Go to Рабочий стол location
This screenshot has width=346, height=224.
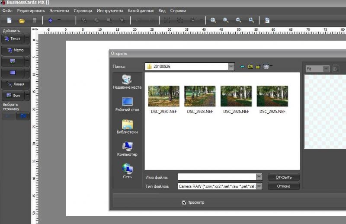pos(127,104)
